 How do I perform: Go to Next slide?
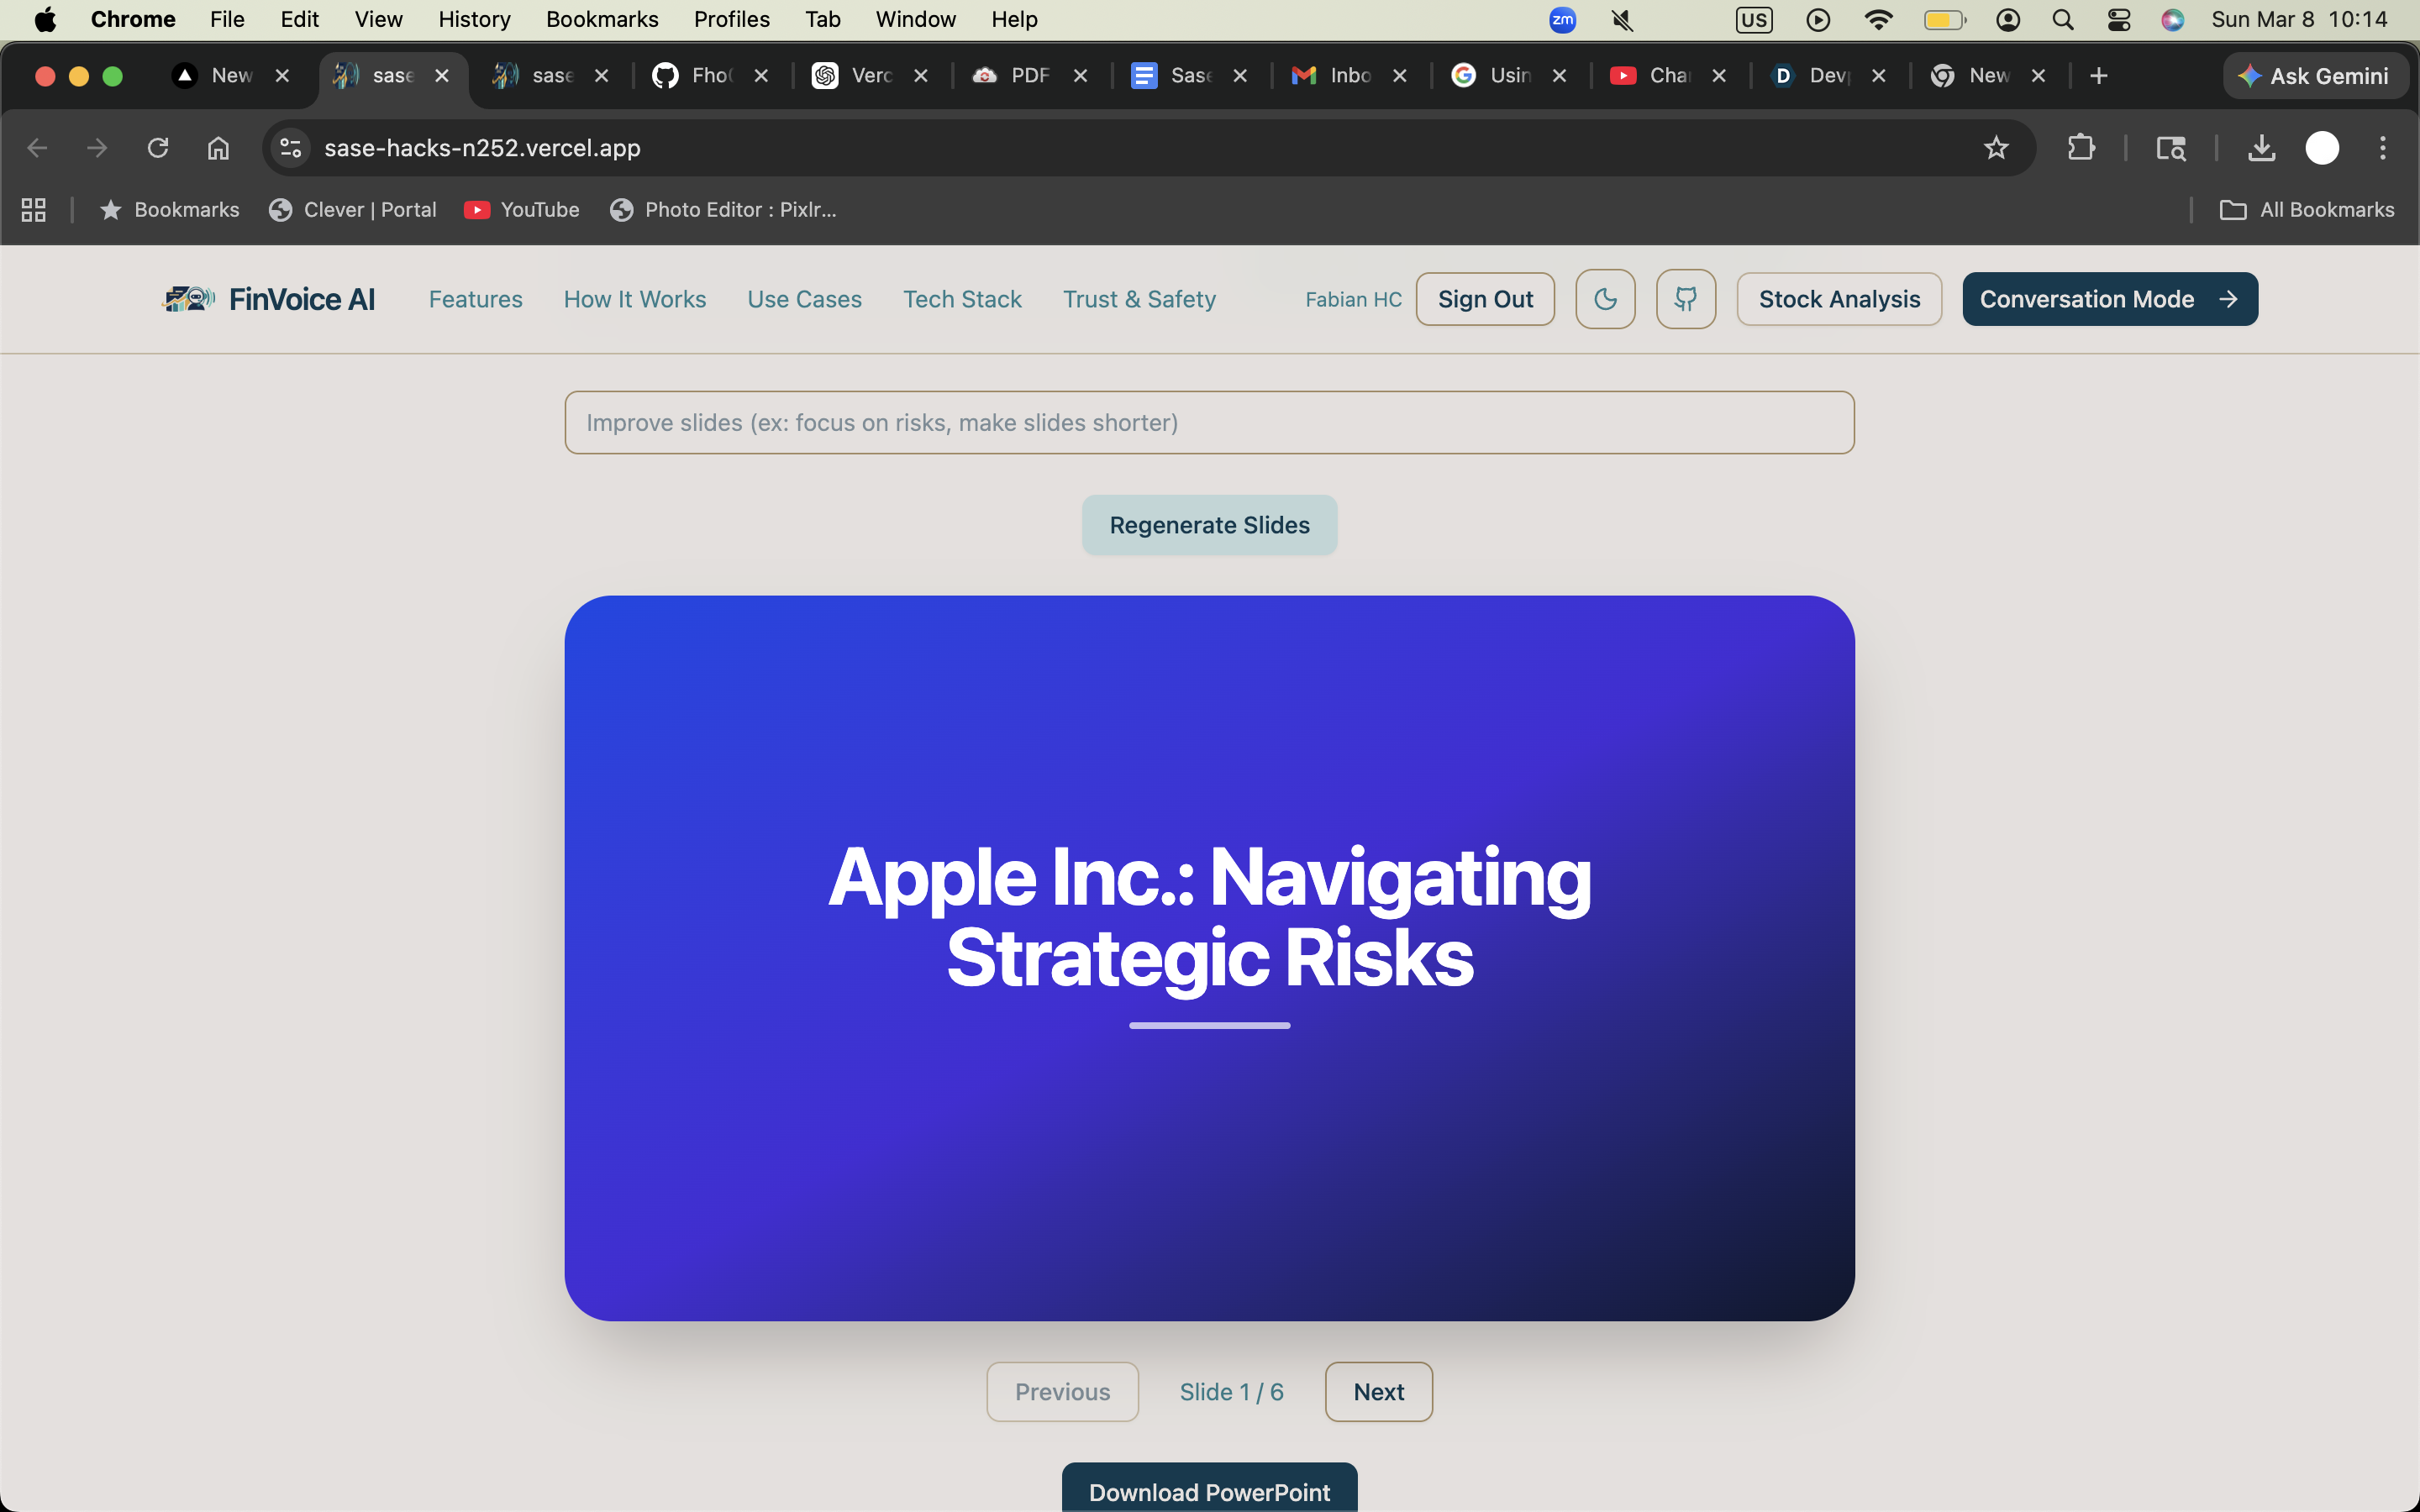tap(1378, 1391)
